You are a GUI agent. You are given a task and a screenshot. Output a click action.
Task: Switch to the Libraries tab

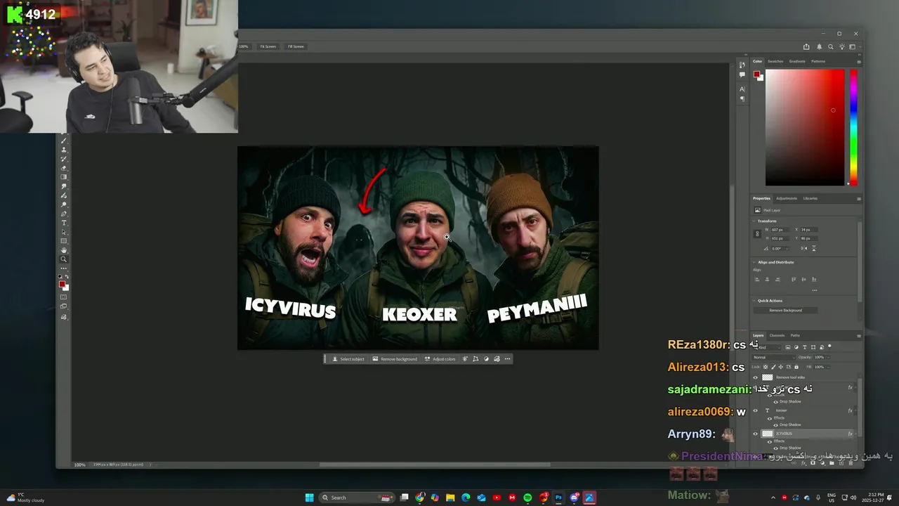(x=810, y=198)
